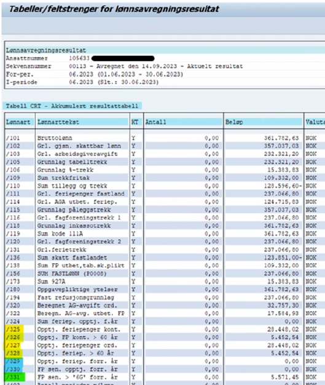Screen dimensions: 325x385
Task: Click the Sum skatt fastlandet text
Action: [72, 258]
